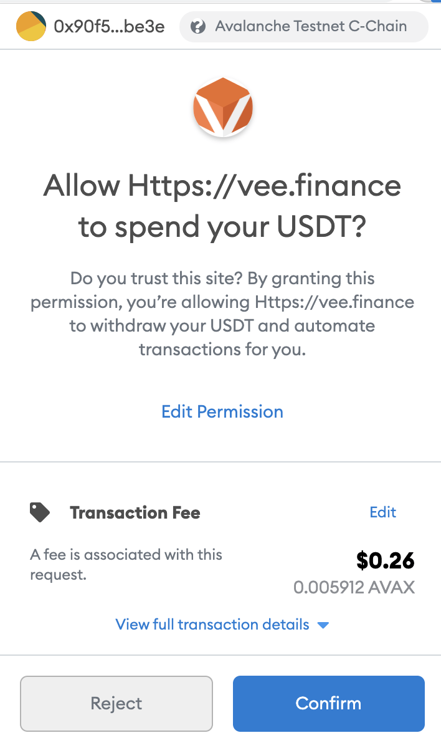Image resolution: width=441 pixels, height=748 pixels.
Task: Click the trust warning description paragraph
Action: [x=222, y=314]
